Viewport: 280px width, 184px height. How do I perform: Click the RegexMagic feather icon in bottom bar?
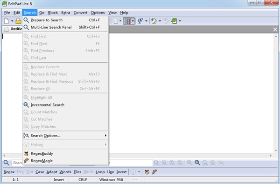(154, 172)
